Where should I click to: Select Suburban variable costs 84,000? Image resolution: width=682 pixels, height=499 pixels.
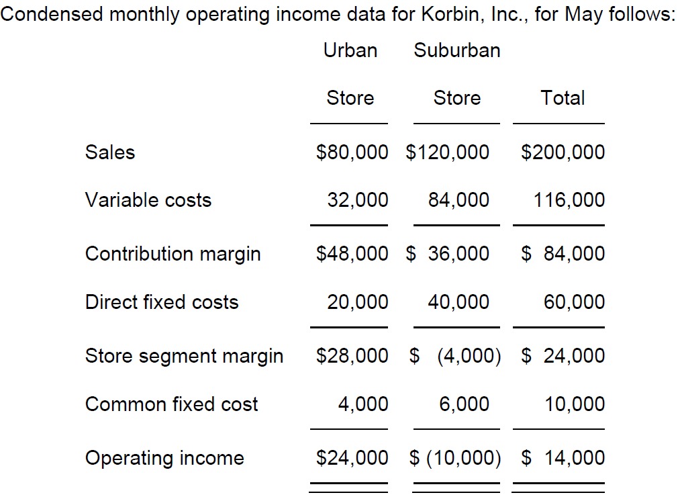coord(458,200)
